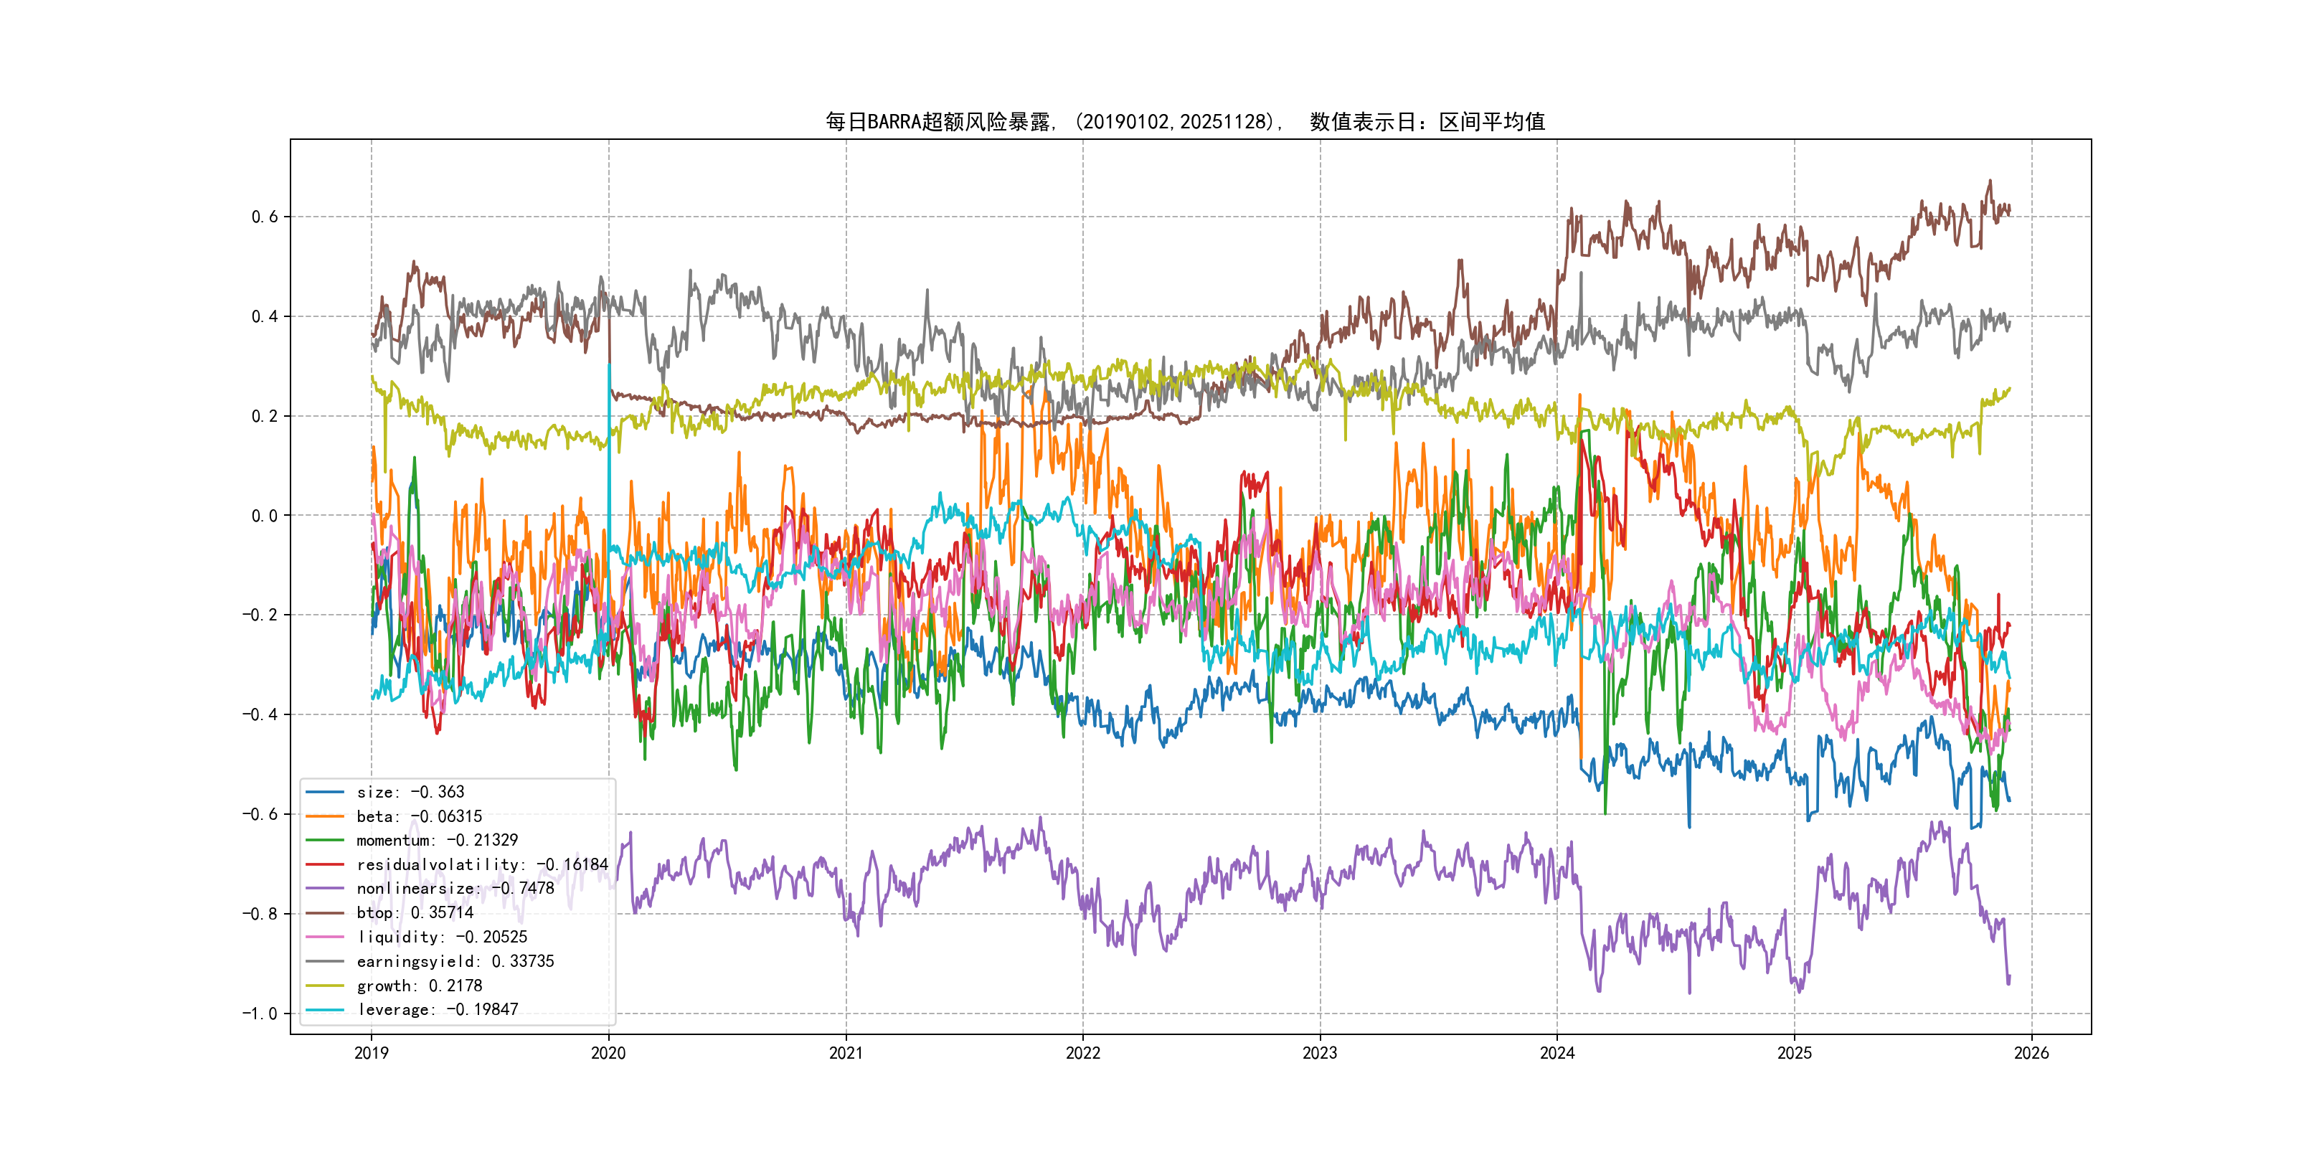The image size is (2324, 1162).
Task: Click the chart title with BARRA text
Action: point(1184,122)
